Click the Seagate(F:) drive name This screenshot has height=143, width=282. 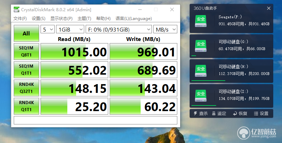point(230,17)
